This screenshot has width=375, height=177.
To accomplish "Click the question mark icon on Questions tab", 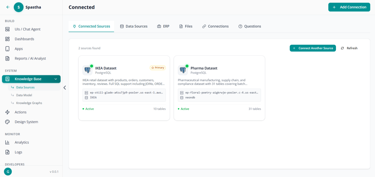I will [x=240, y=26].
